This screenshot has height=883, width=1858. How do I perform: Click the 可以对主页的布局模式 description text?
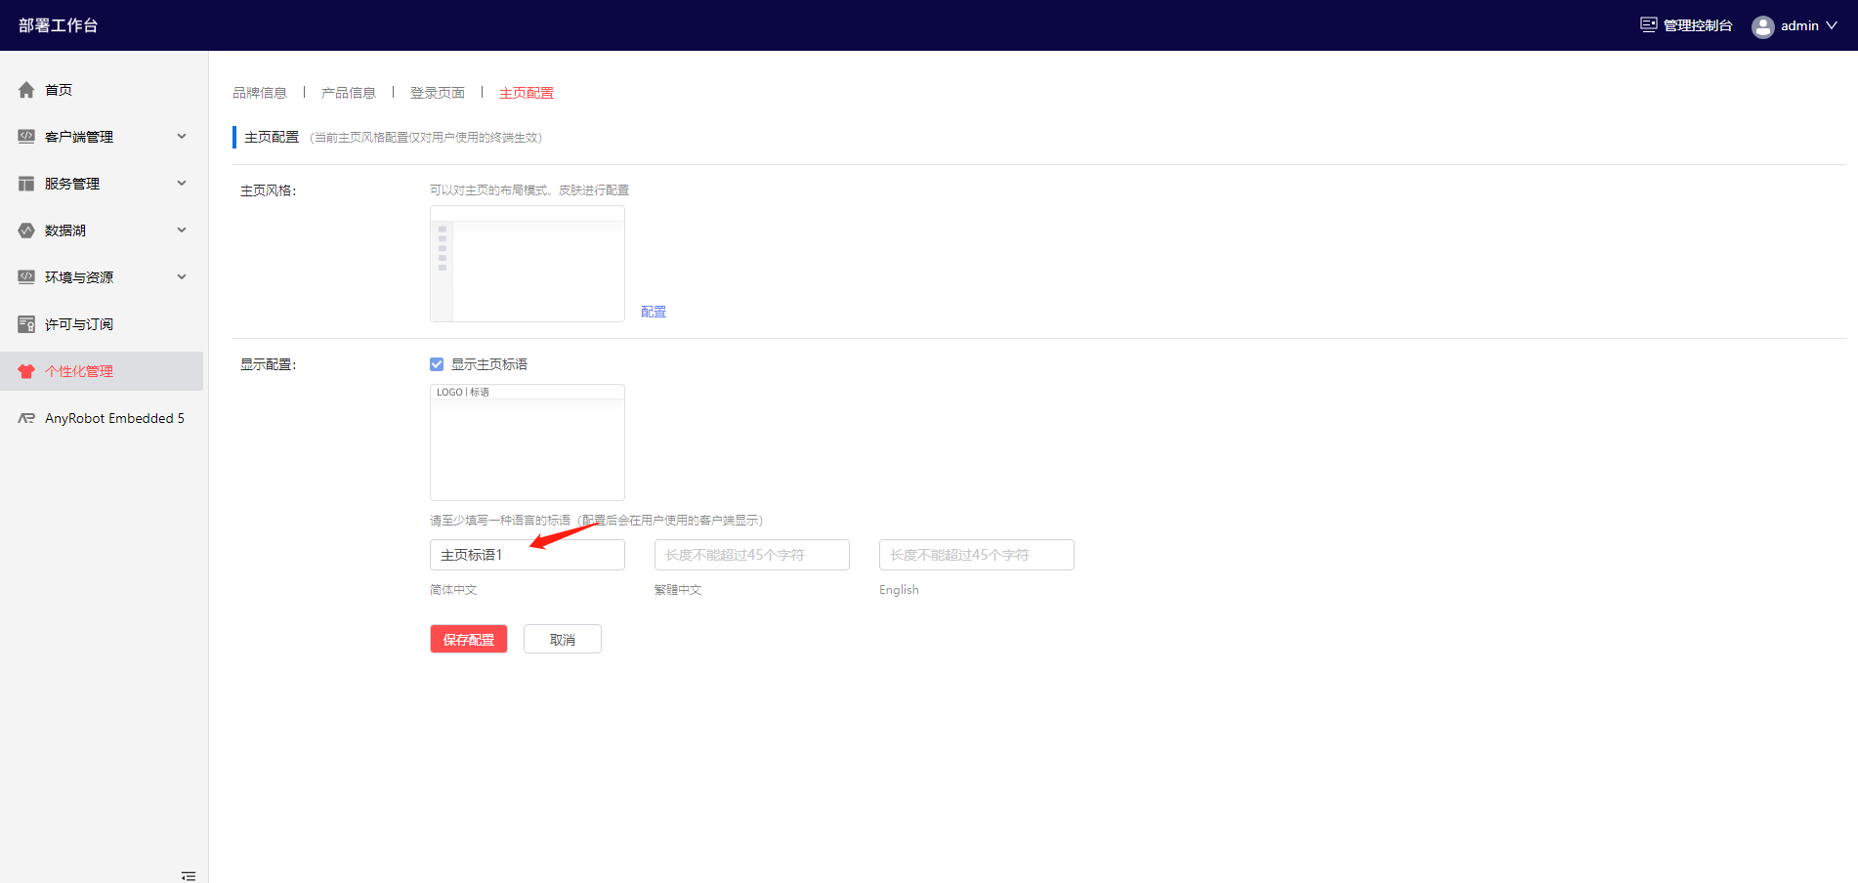click(x=529, y=190)
